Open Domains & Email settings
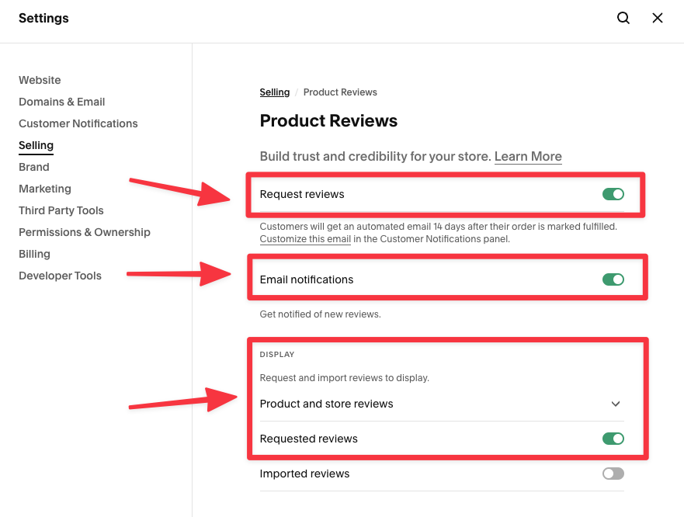The image size is (684, 517). pos(61,102)
